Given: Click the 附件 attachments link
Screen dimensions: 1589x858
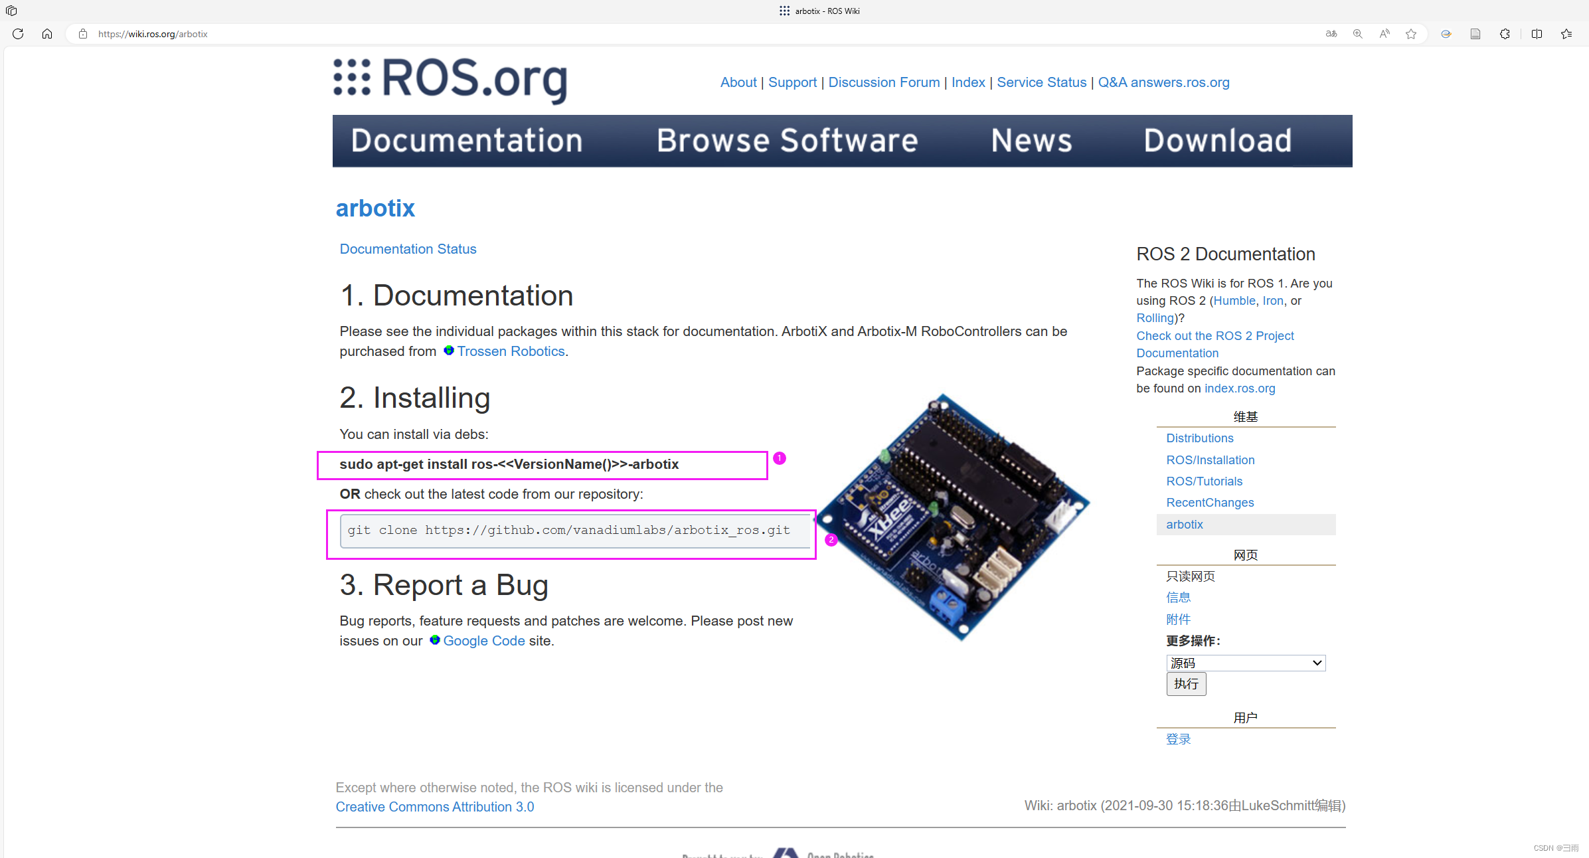Looking at the screenshot, I should point(1178,620).
